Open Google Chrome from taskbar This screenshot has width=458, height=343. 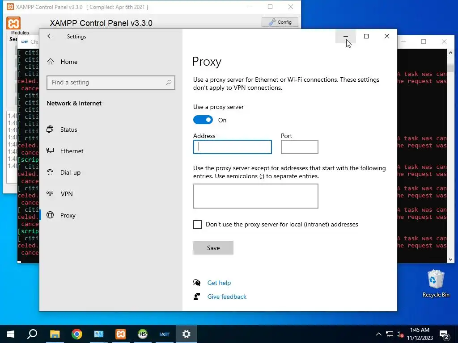[x=76, y=334]
